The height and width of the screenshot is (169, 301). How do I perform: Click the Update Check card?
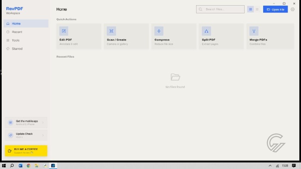[26, 135]
